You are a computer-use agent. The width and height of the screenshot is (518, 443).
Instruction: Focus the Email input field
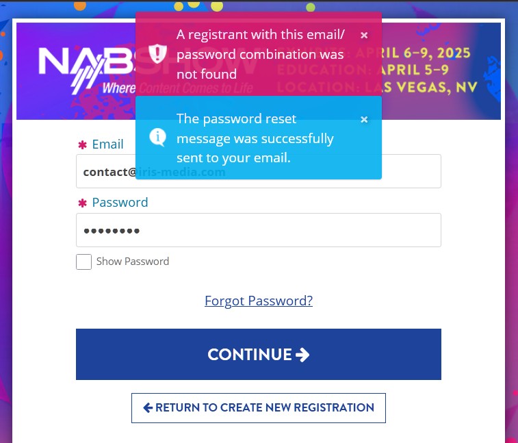point(259,171)
